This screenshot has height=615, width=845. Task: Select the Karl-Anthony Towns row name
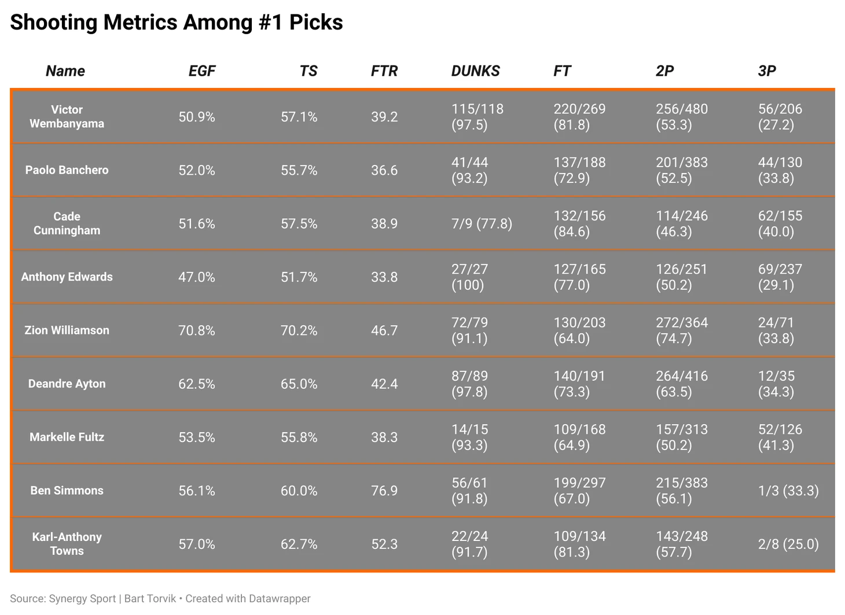tap(67, 544)
